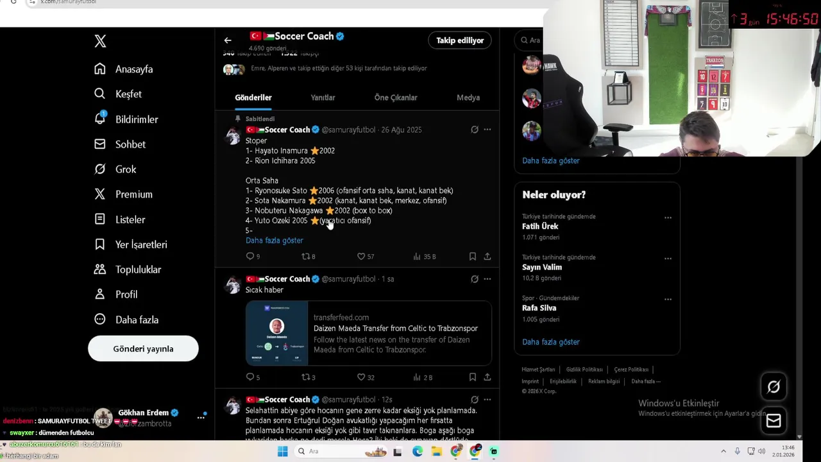The height and width of the screenshot is (462, 821).
Task: Open options for the Sayın Valim trend
Action: pos(668,259)
